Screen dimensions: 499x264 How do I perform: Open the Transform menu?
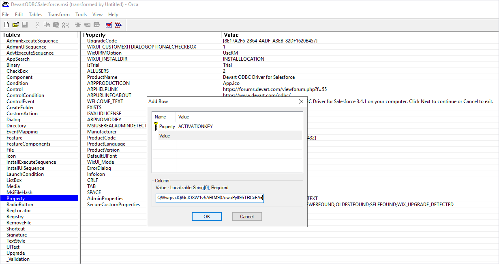[58, 14]
